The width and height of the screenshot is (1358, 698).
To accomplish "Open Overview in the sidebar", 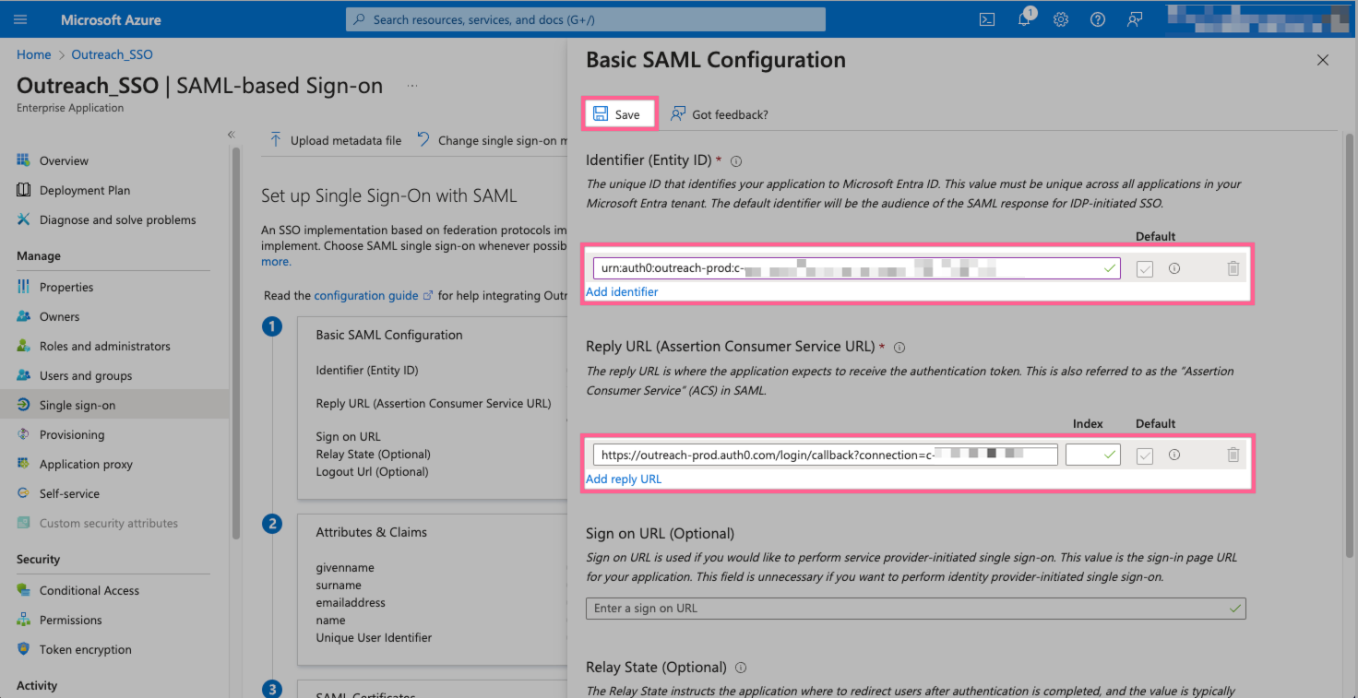I will (x=64, y=160).
